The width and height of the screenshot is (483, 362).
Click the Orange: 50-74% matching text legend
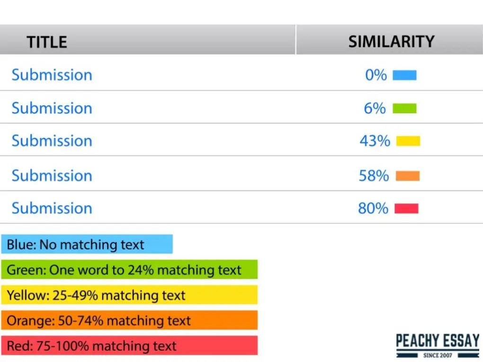point(129,321)
